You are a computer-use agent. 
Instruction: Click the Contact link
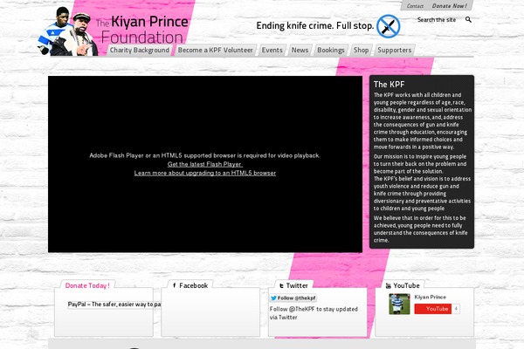[x=415, y=6]
